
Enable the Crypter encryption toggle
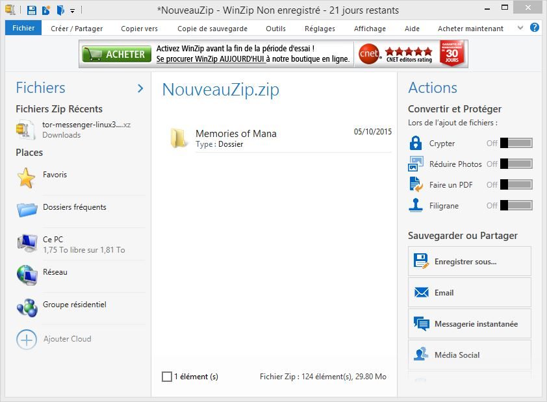(x=516, y=144)
